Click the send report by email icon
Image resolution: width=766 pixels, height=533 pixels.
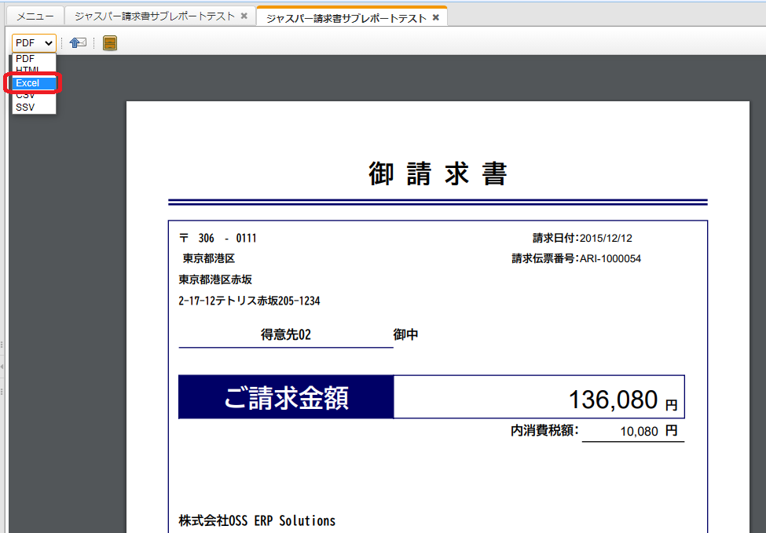(x=76, y=42)
